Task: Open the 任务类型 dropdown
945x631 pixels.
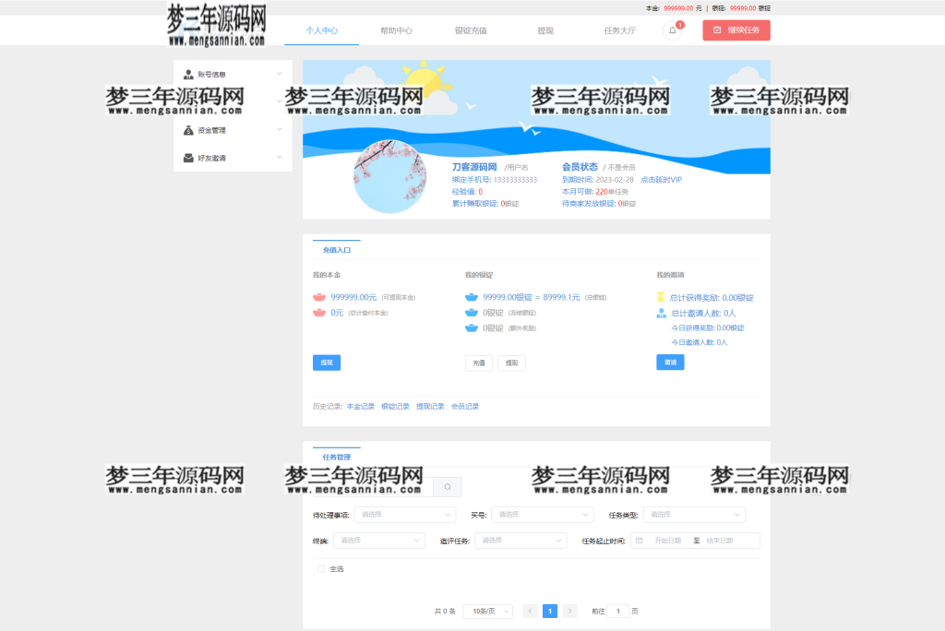Action: [x=694, y=514]
